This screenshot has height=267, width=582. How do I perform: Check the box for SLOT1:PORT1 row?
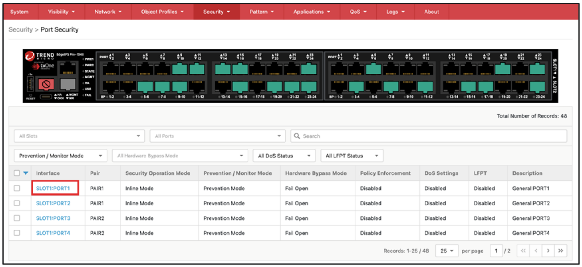[17, 189]
